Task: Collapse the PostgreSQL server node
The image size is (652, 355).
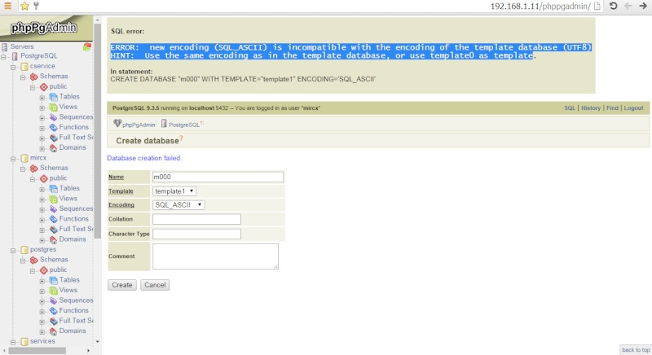Action: [x=3, y=57]
